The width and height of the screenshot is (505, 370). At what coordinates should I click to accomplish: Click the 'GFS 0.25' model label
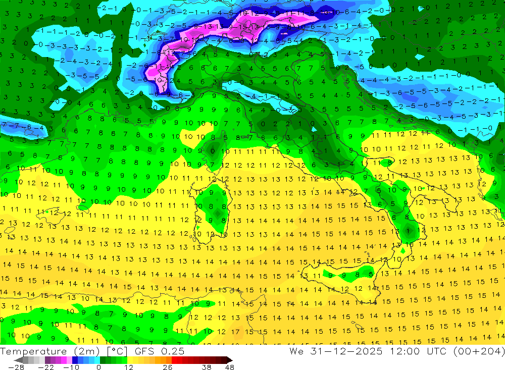pyautogui.click(x=160, y=351)
